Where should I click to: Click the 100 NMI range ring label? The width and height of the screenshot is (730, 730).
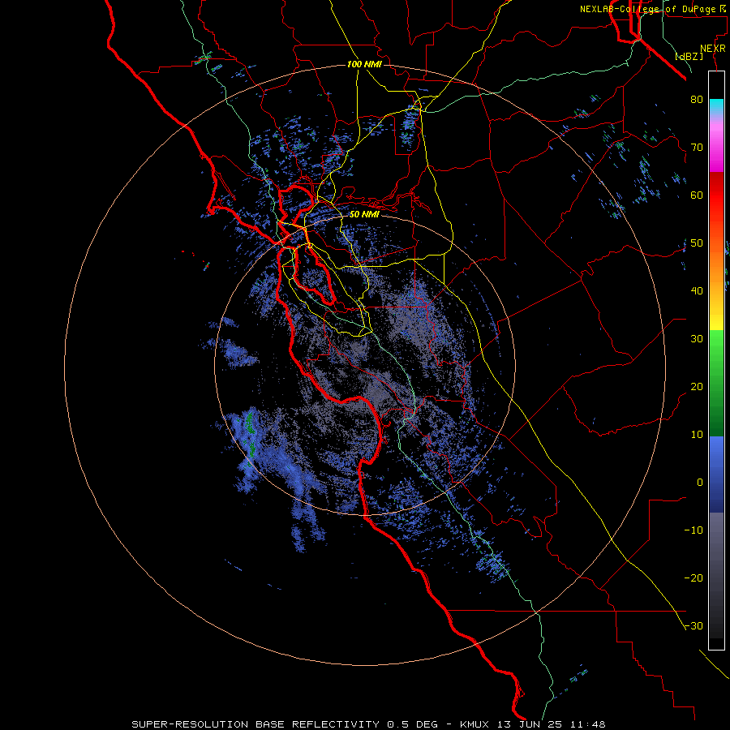click(364, 64)
